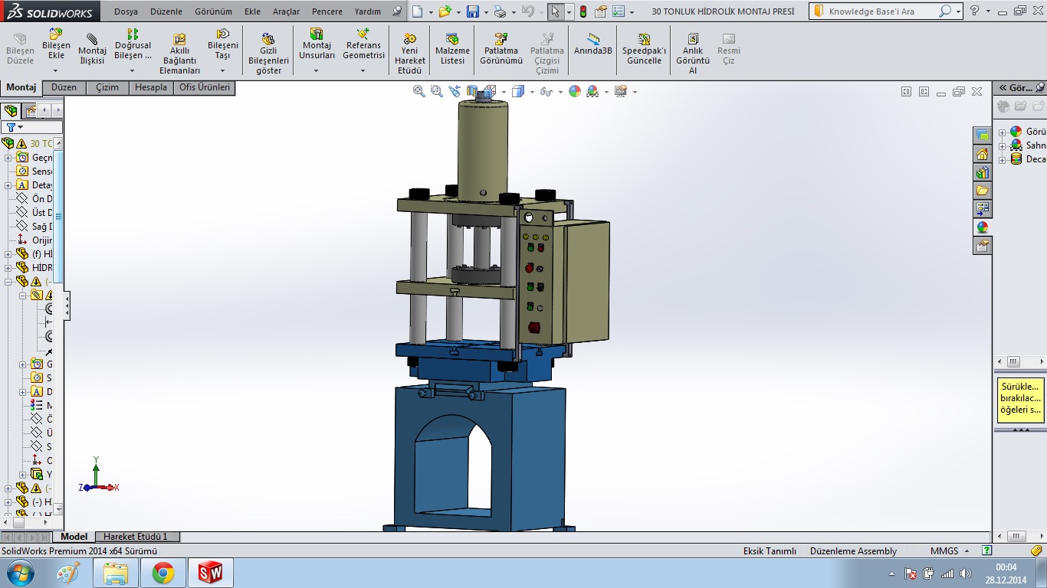This screenshot has width=1047, height=588.
Task: Open the FeatureManager design tree tab
Action: pyautogui.click(x=11, y=111)
